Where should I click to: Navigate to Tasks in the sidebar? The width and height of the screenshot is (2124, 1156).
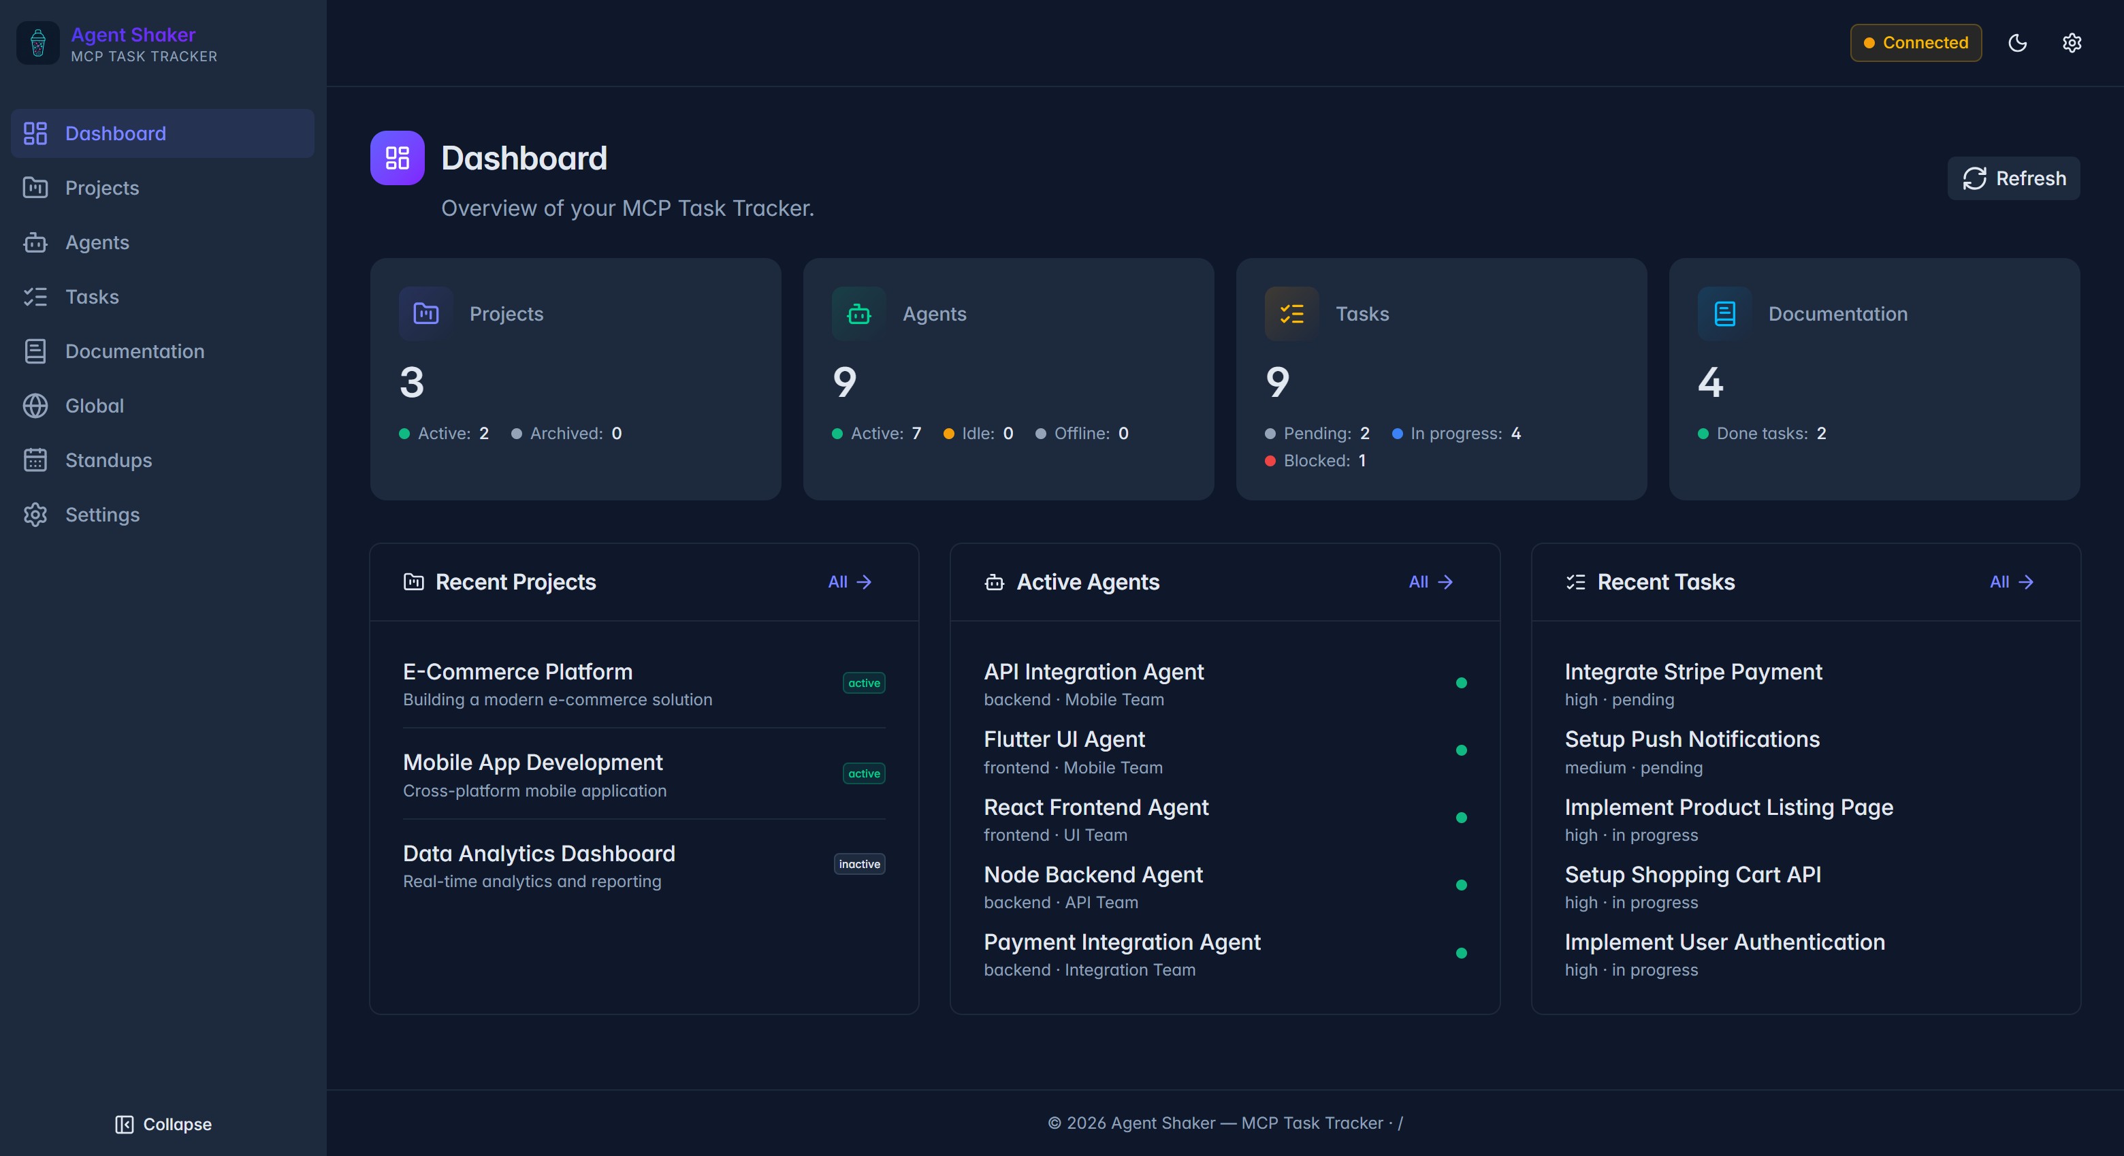pos(163,297)
